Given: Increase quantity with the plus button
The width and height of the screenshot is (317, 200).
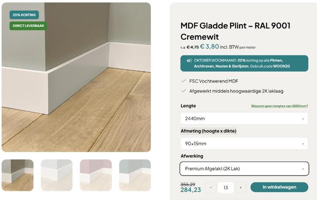Looking at the screenshot, I should tap(240, 187).
